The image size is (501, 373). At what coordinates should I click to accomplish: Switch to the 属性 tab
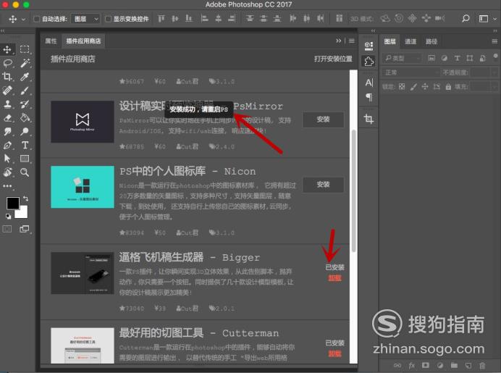(51, 41)
